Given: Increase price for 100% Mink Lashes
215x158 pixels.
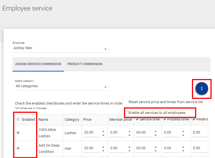Looking at the screenshot, I should pos(103,131).
